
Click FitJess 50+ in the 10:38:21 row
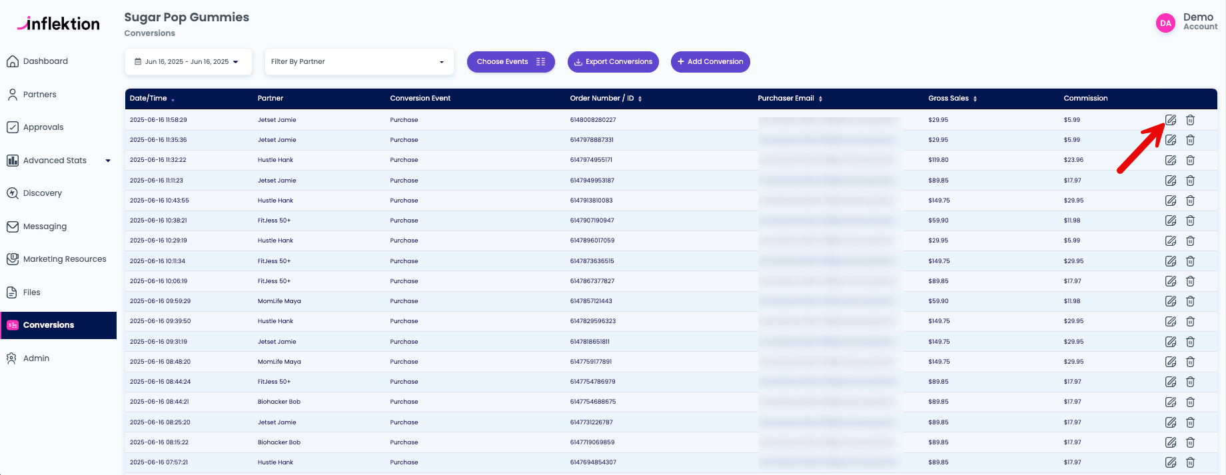click(x=274, y=221)
